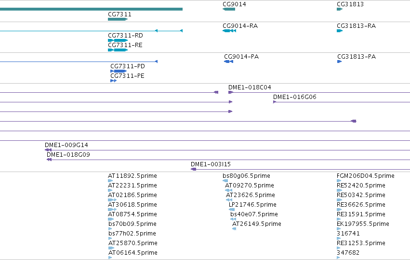Click the RE31253.5prime EST label
Viewport: 410px width, 260px height.
361,243
